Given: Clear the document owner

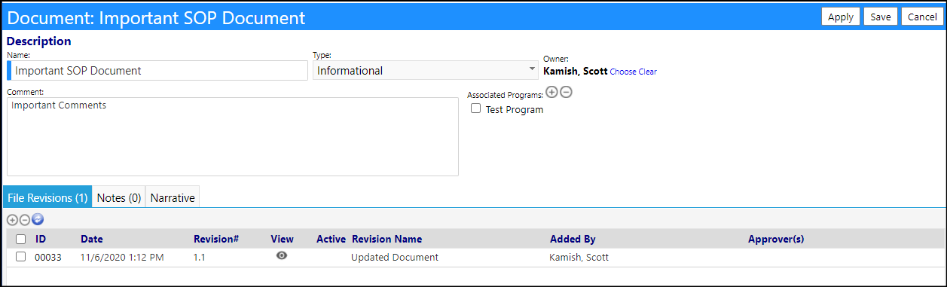Looking at the screenshot, I should pyautogui.click(x=648, y=72).
